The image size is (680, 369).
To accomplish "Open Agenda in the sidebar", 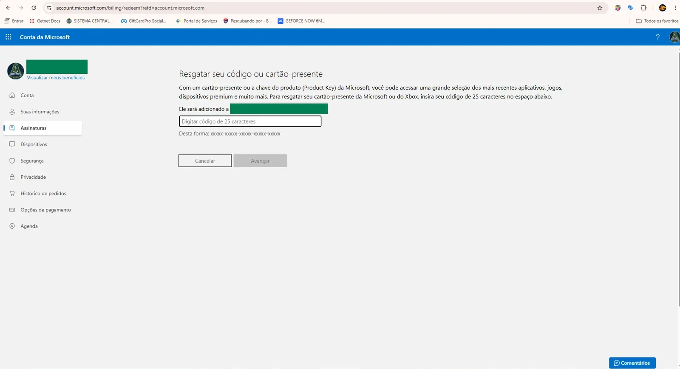I will [42, 226].
